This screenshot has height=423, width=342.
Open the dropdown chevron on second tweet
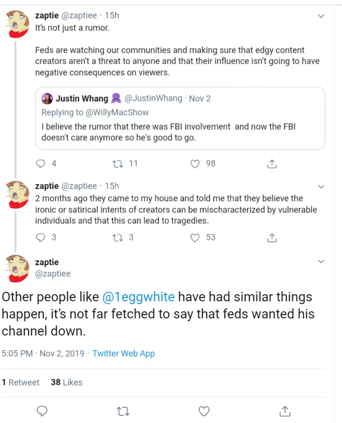tap(321, 187)
